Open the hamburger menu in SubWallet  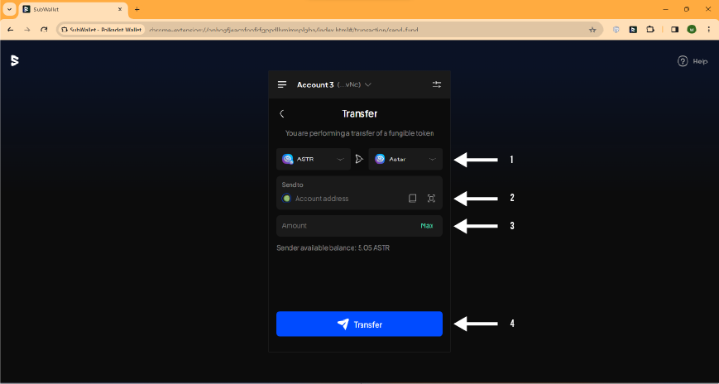[282, 84]
